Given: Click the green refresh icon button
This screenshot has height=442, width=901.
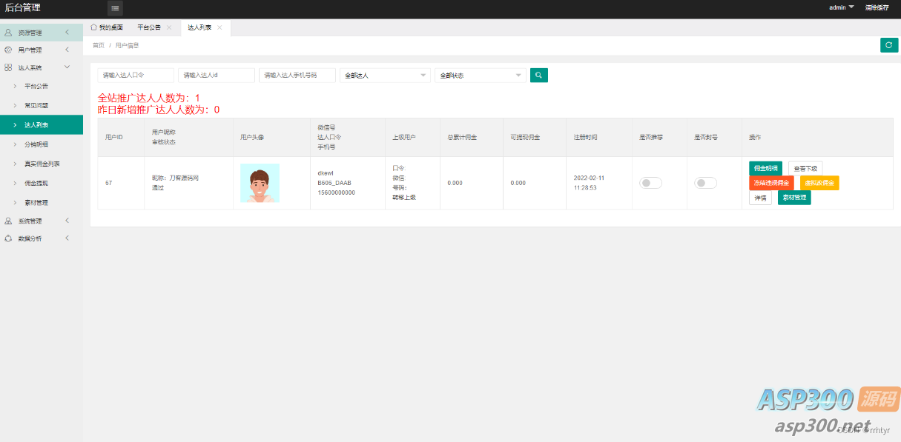Looking at the screenshot, I should (888, 45).
